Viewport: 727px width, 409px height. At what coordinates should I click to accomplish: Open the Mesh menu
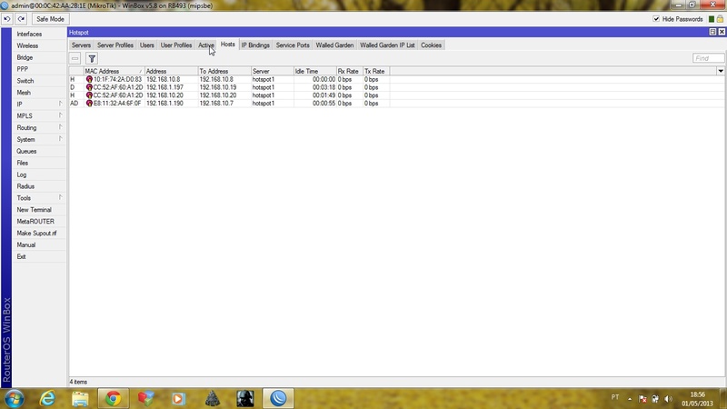39,93
